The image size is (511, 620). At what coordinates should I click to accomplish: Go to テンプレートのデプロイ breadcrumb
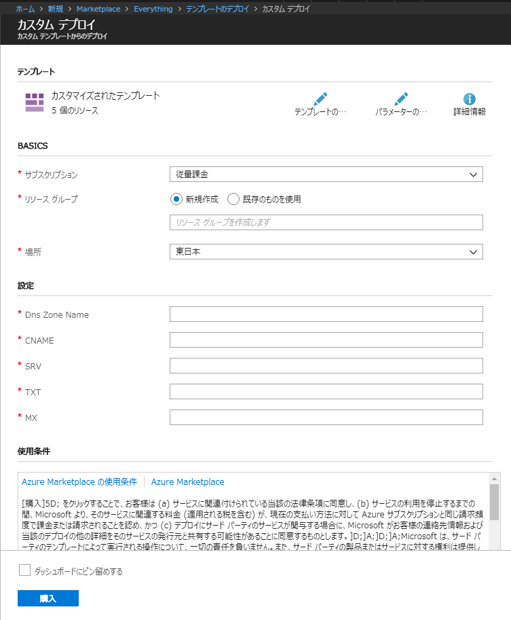coord(217,9)
